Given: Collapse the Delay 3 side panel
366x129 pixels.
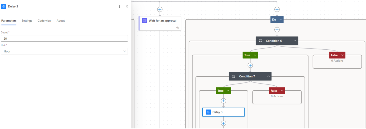Looking at the screenshot, I should tap(127, 6).
